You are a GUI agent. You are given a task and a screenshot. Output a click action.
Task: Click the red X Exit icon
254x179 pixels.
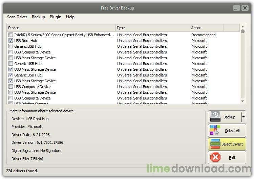tap(215, 157)
